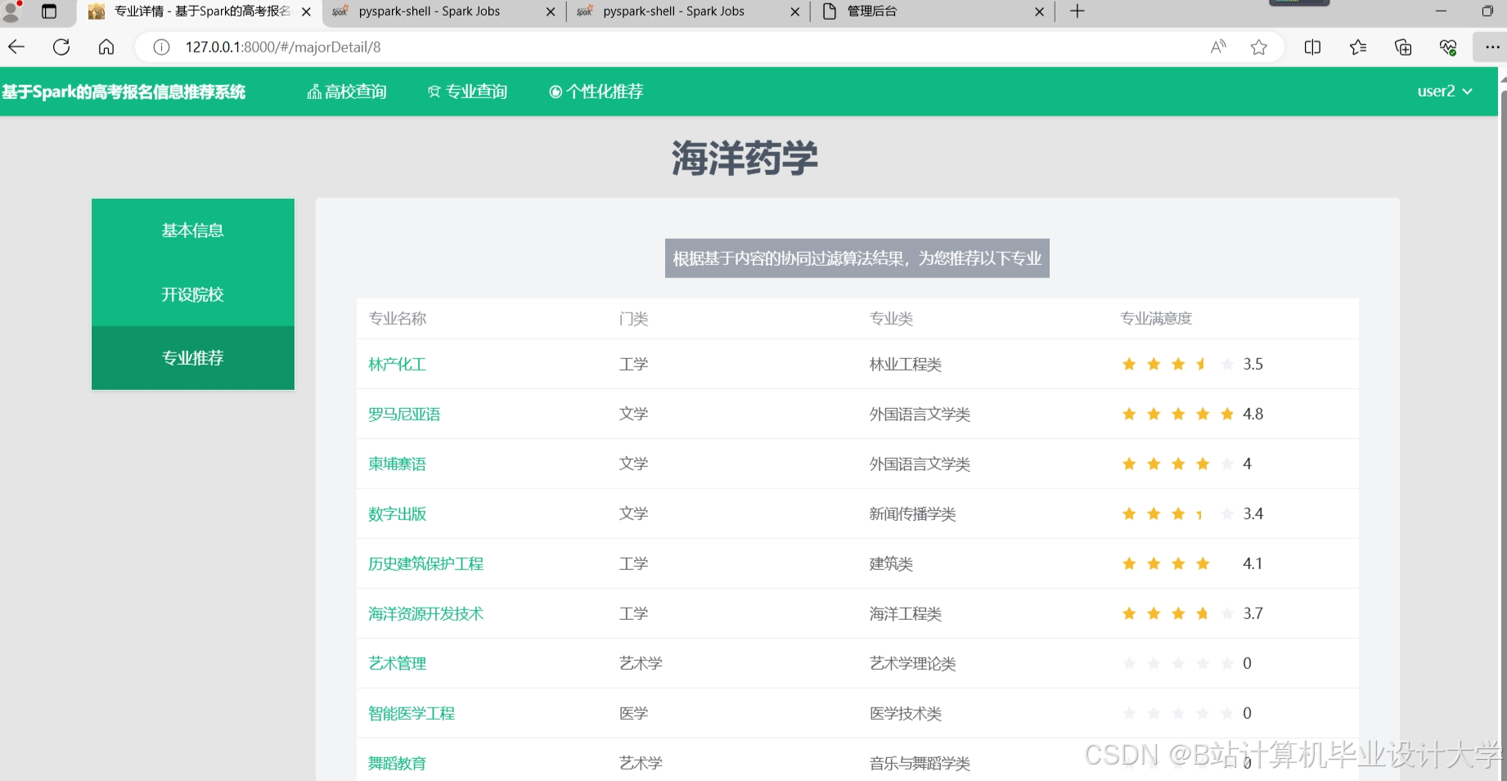Open the browser settings ellipsis menu
Image resolution: width=1507 pixels, height=781 pixels.
click(x=1491, y=47)
